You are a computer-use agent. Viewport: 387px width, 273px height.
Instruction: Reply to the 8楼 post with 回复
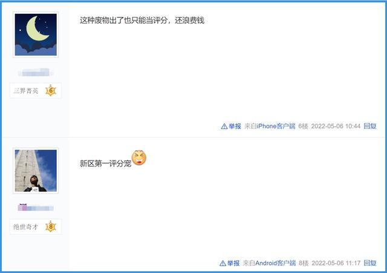coord(370,263)
